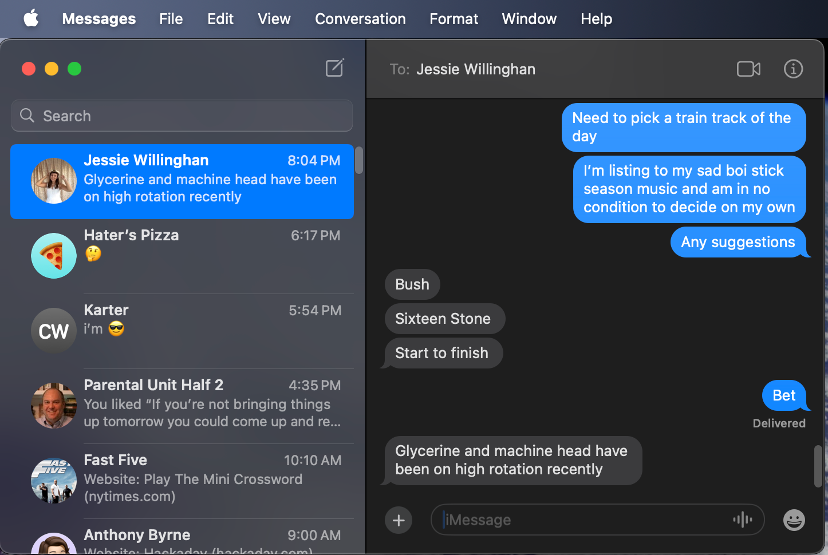Open the apps plus button
Image resolution: width=828 pixels, height=555 pixels.
tap(399, 520)
